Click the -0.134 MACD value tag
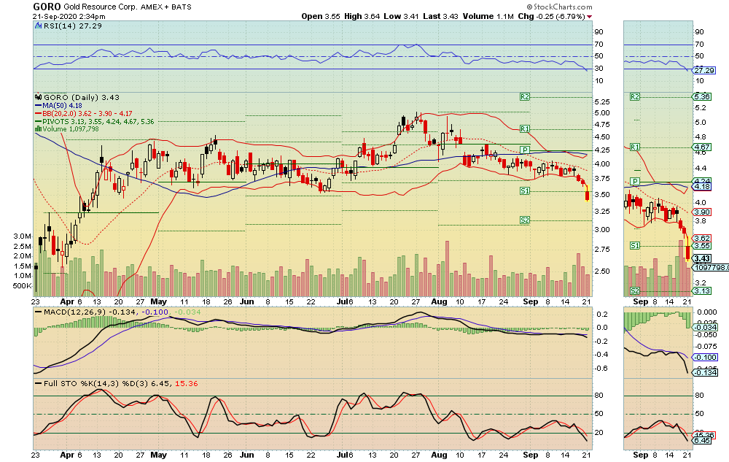729x462 pixels. pos(705,373)
